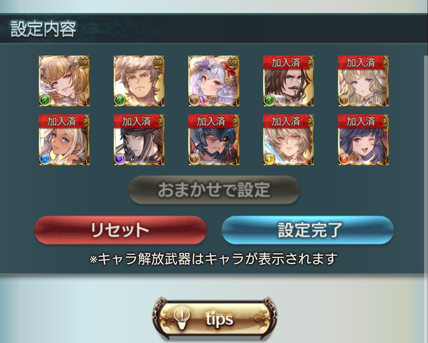428x343 pixels.
Task: Pick the pale blonde girl portrait marked 加入済
Action: tap(363, 81)
